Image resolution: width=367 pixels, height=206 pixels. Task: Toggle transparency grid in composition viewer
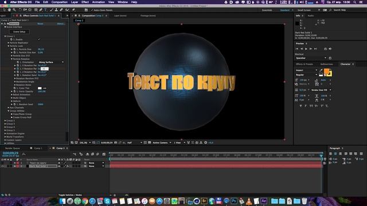(149, 142)
